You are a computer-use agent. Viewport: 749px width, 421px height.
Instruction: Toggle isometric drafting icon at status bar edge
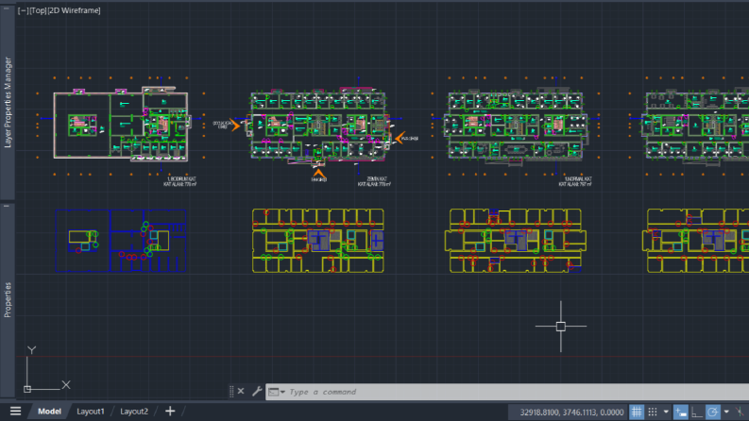pyautogui.click(x=740, y=412)
